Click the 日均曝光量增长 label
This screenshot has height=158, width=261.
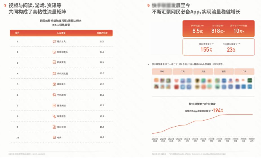tap(231, 44)
